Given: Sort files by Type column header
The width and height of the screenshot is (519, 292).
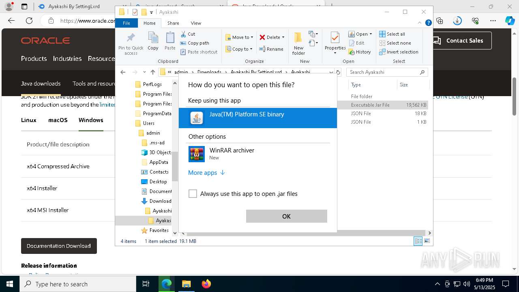Looking at the screenshot, I should coord(373,85).
